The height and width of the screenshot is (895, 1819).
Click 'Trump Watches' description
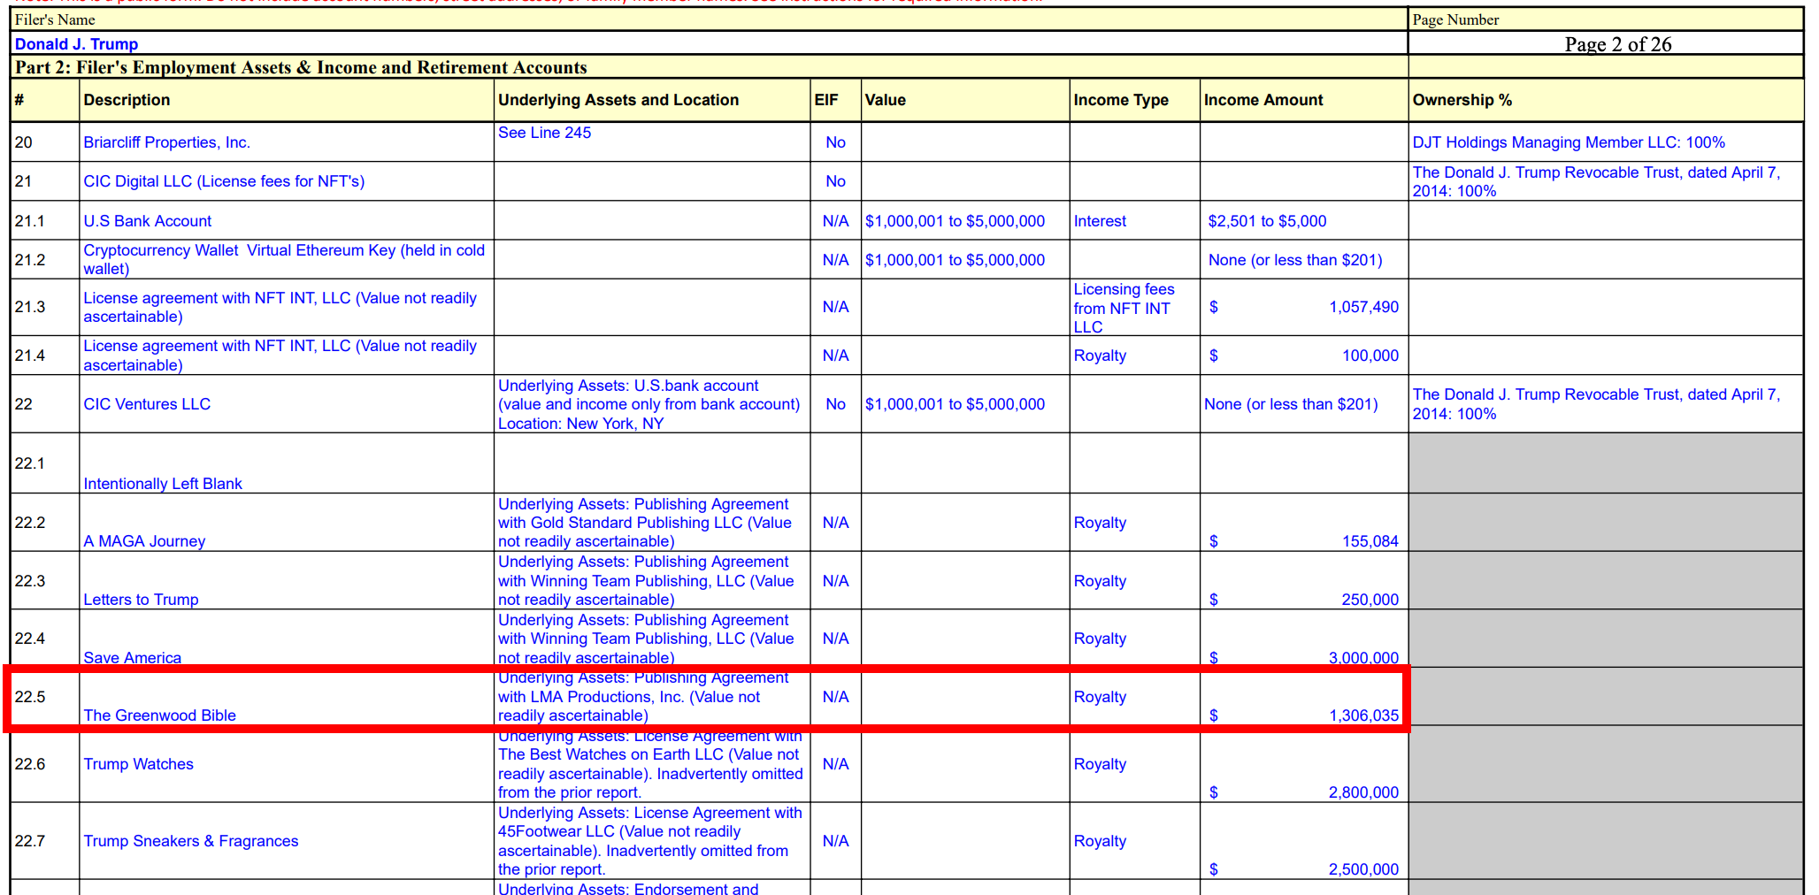[x=138, y=764]
